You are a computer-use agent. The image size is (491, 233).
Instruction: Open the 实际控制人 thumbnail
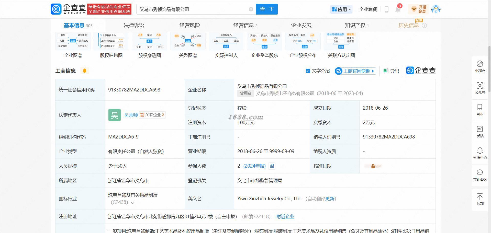coord(226,41)
